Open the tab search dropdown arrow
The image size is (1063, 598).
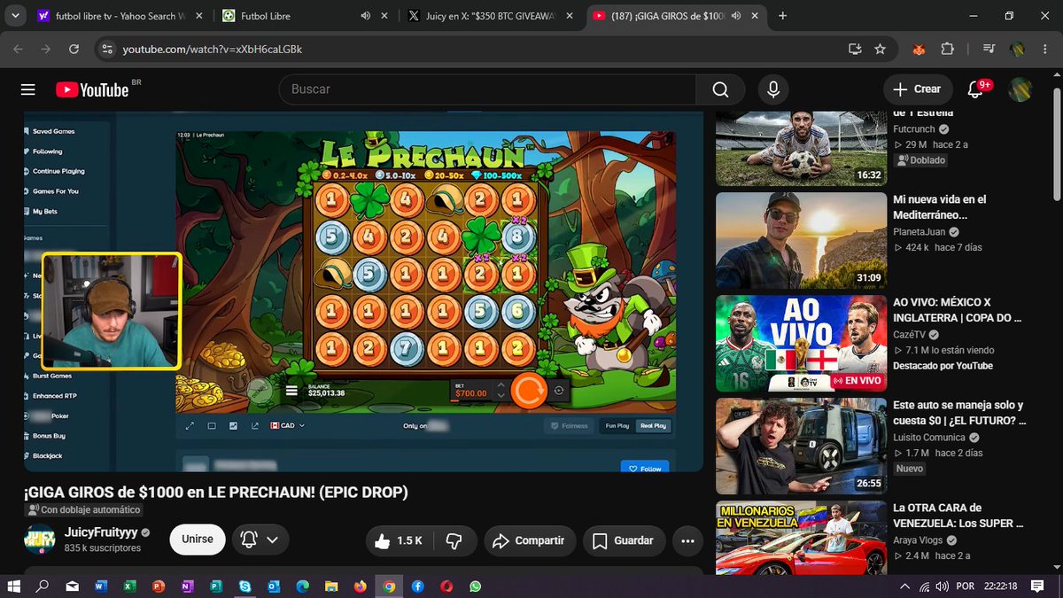(x=15, y=16)
